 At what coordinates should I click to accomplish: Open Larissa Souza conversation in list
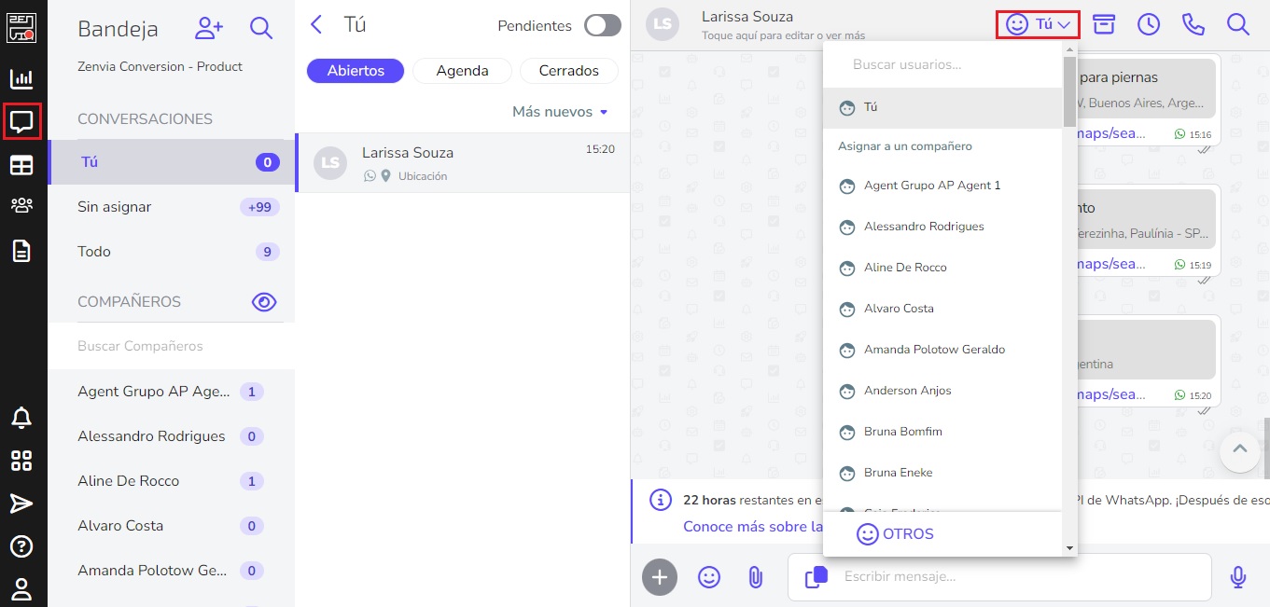pos(463,163)
